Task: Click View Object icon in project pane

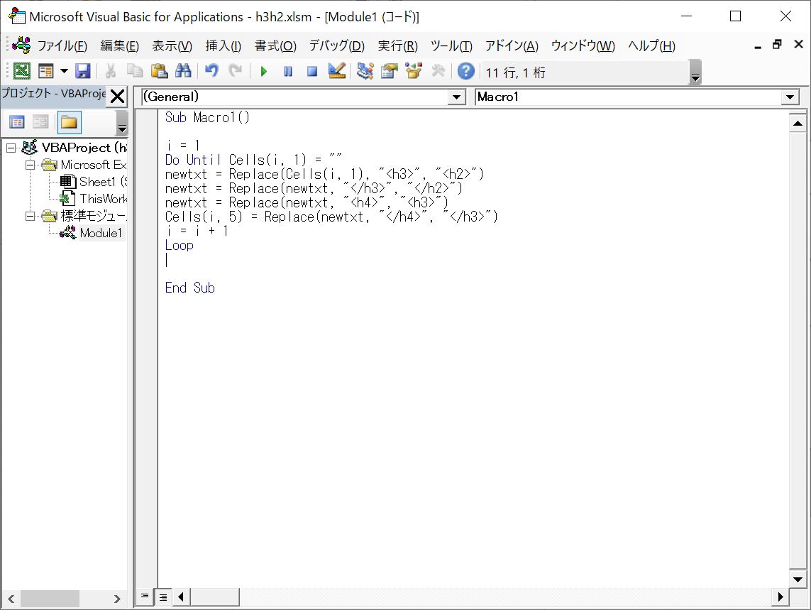Action: pyautogui.click(x=41, y=122)
